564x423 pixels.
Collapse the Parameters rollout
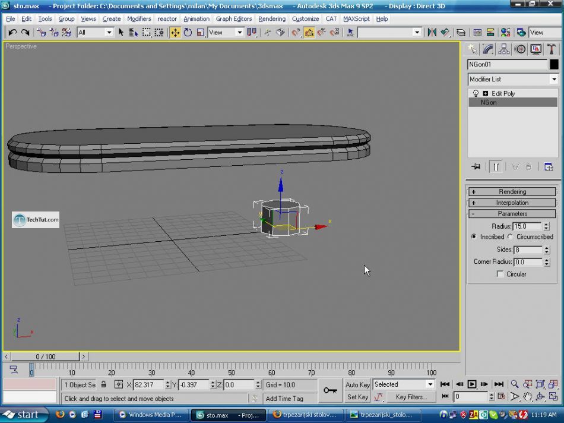click(x=512, y=214)
